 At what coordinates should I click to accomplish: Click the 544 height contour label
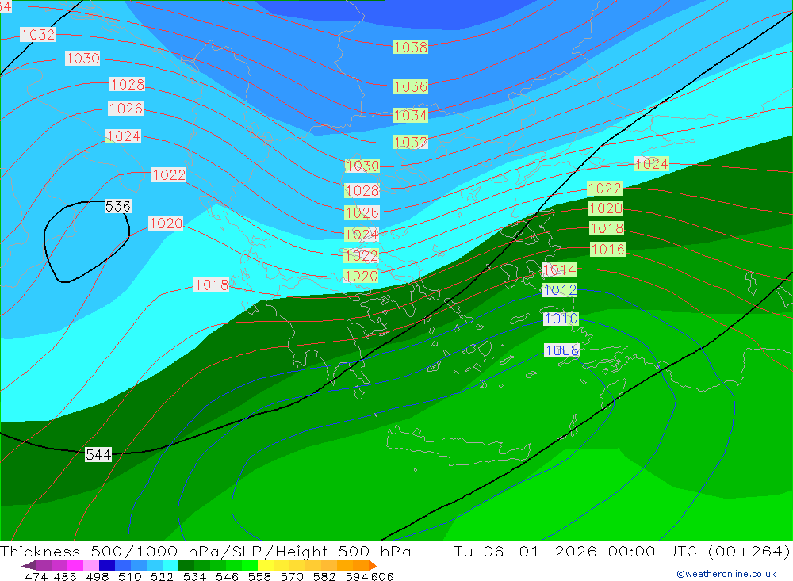pyautogui.click(x=98, y=455)
